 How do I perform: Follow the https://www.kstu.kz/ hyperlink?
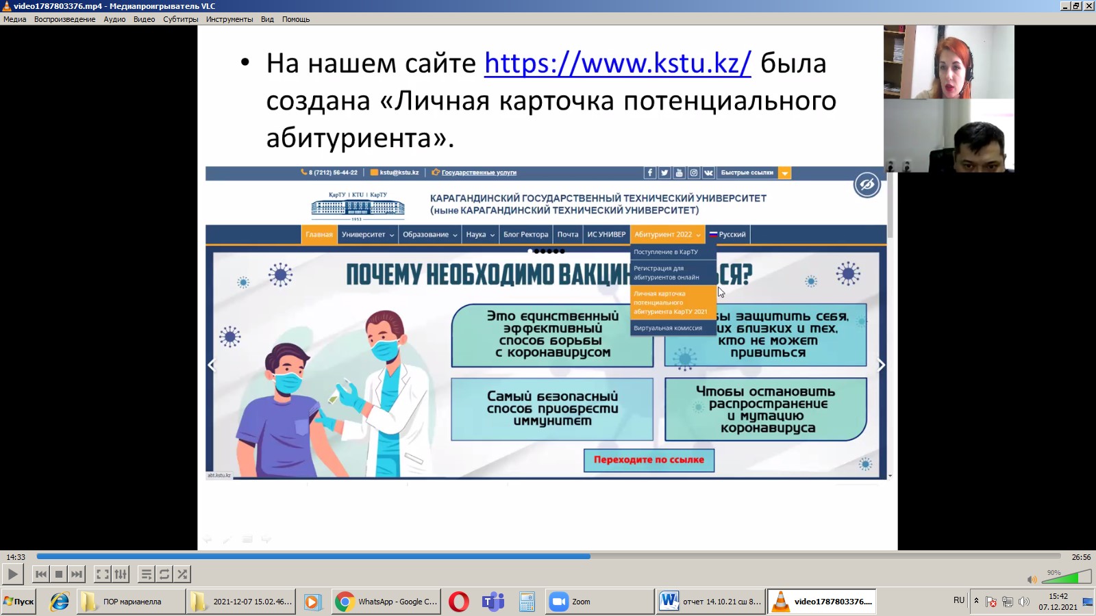pyautogui.click(x=618, y=63)
